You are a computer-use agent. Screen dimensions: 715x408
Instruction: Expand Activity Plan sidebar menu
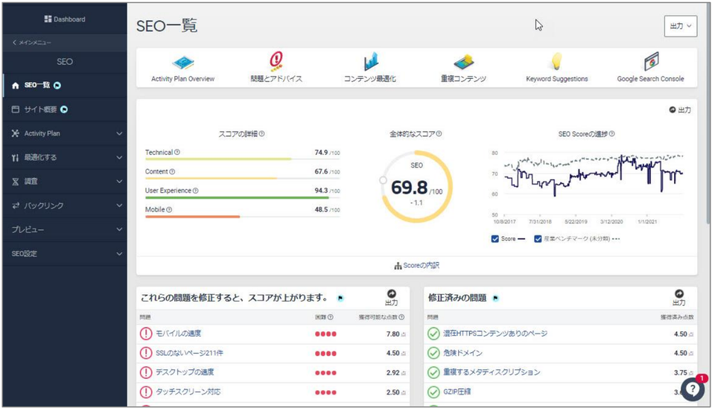pyautogui.click(x=65, y=133)
